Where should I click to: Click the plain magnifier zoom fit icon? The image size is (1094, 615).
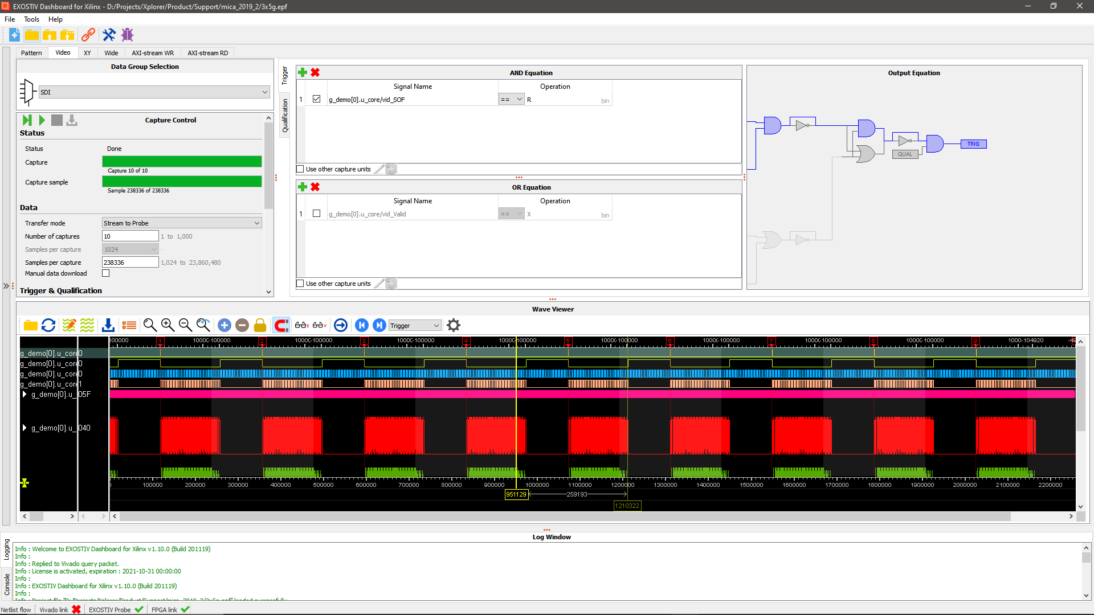150,325
